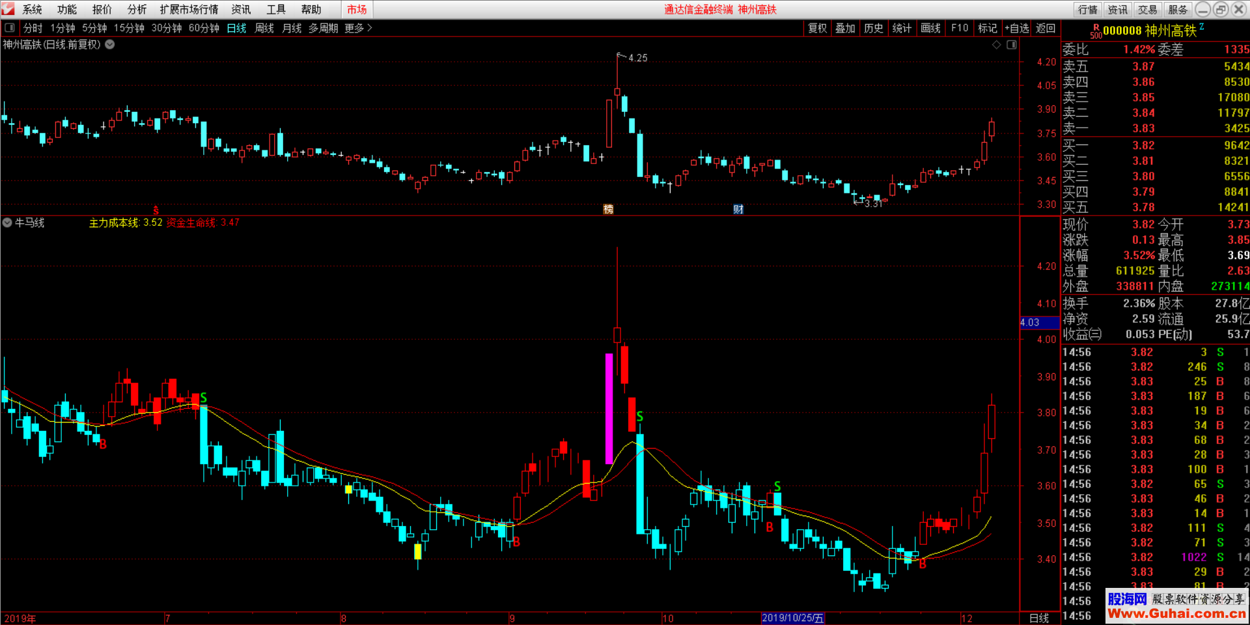Click the red B signal in late November
This screenshot has width=1250, height=625.
tap(923, 564)
